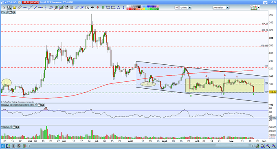Screen dimensions: 277x149
Task: Click the keyboard icon in title bar
Action: pyautogui.click(x=265, y=2)
